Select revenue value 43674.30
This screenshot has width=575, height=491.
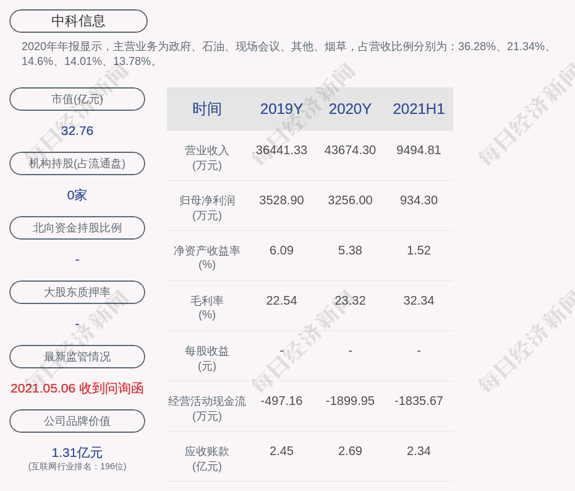point(350,150)
